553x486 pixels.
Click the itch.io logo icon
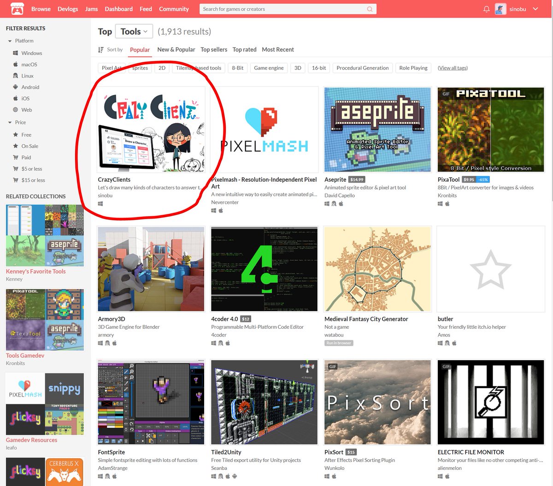[17, 9]
